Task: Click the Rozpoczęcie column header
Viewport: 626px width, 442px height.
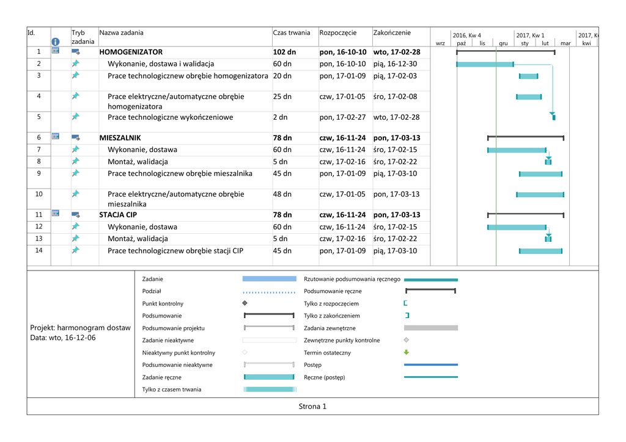Action: point(337,33)
